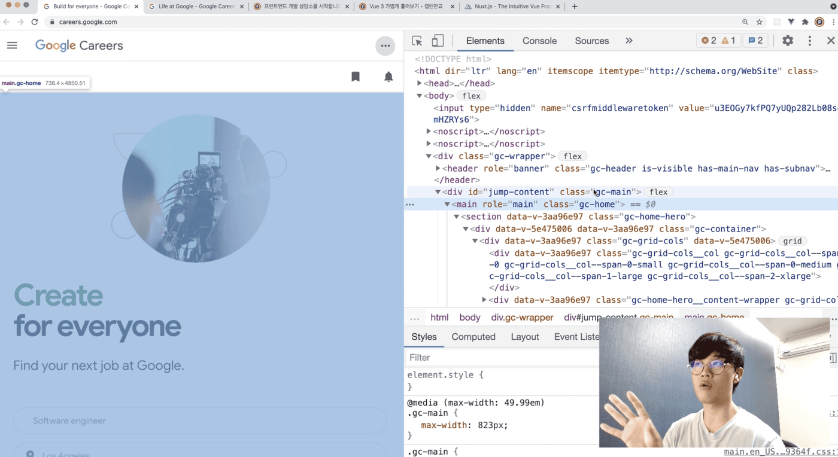Open saved jobs bookmark icon
This screenshot has width=838, height=457.
[356, 77]
